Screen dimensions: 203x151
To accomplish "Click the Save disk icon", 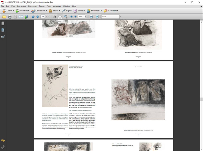I will (x=15, y=17).
